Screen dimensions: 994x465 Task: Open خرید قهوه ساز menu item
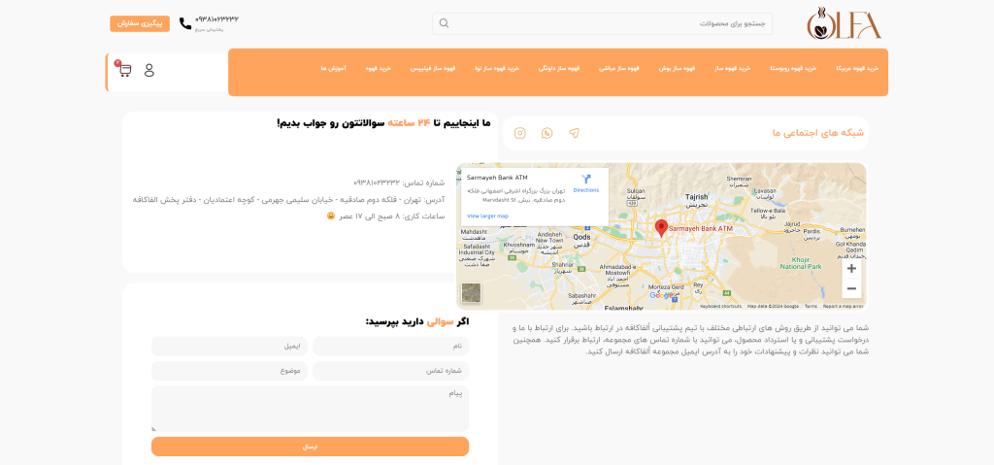(733, 67)
